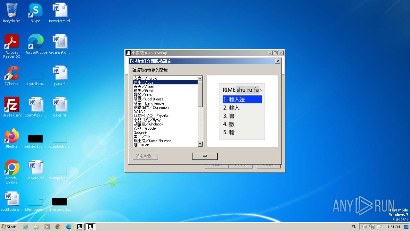Select the runall.rtf document icon
The height and width of the screenshot is (231, 410).
point(60,107)
